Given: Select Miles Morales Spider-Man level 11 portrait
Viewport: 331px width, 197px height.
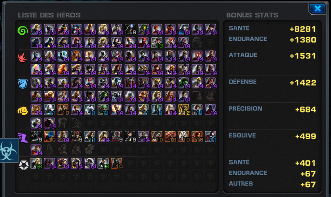Looking at the screenshot, I should click(x=211, y=137).
